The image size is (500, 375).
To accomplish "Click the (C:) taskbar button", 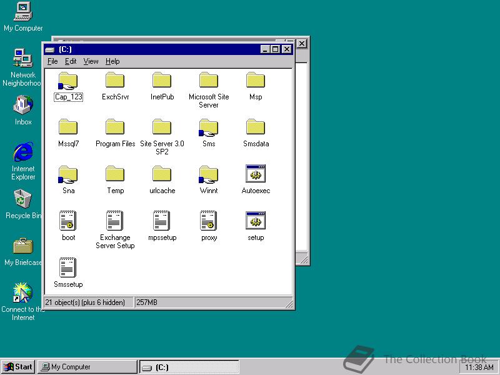I will (189, 367).
